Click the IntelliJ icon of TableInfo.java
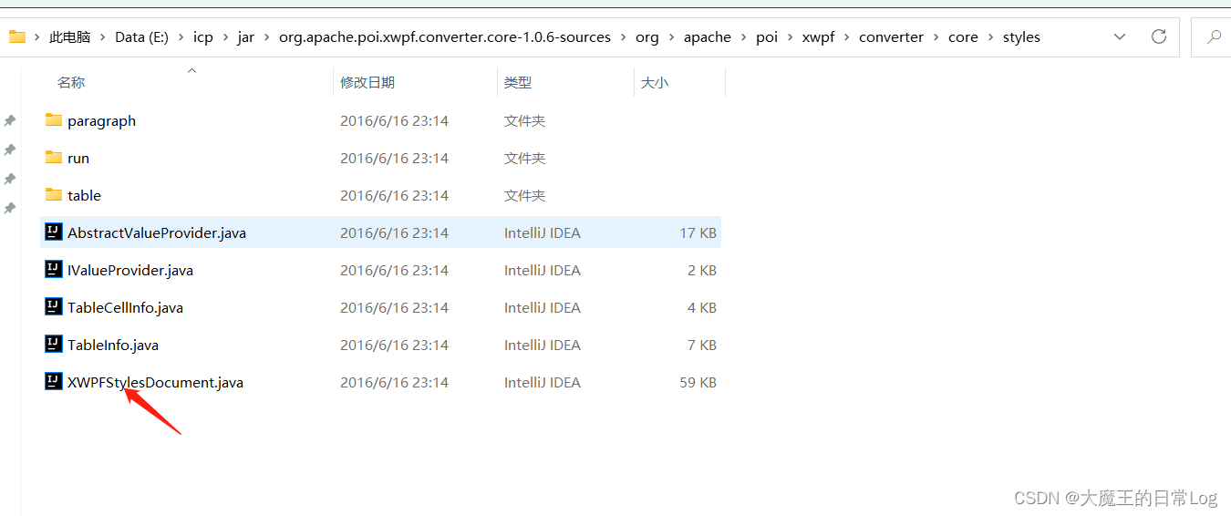 point(54,344)
